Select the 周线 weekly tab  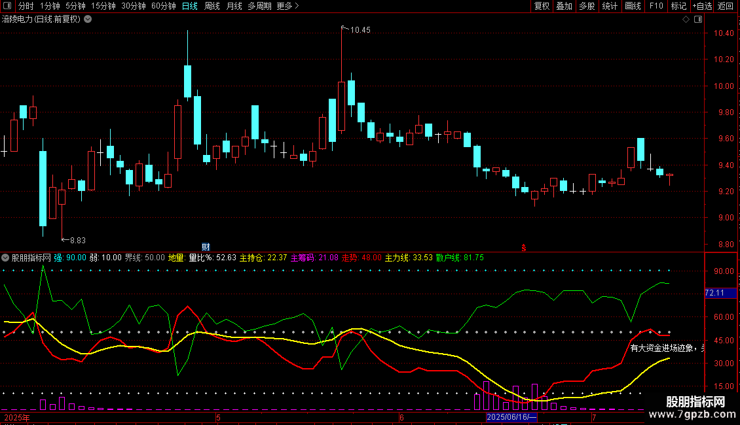[x=212, y=6]
